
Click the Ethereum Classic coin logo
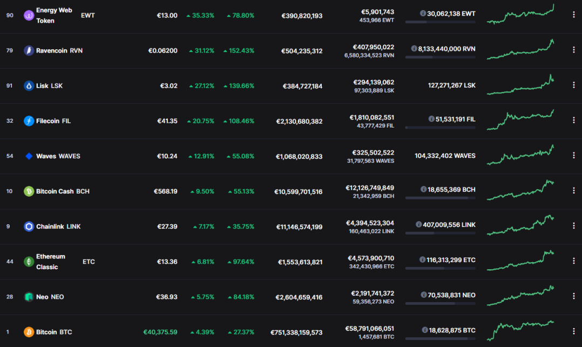pyautogui.click(x=29, y=262)
